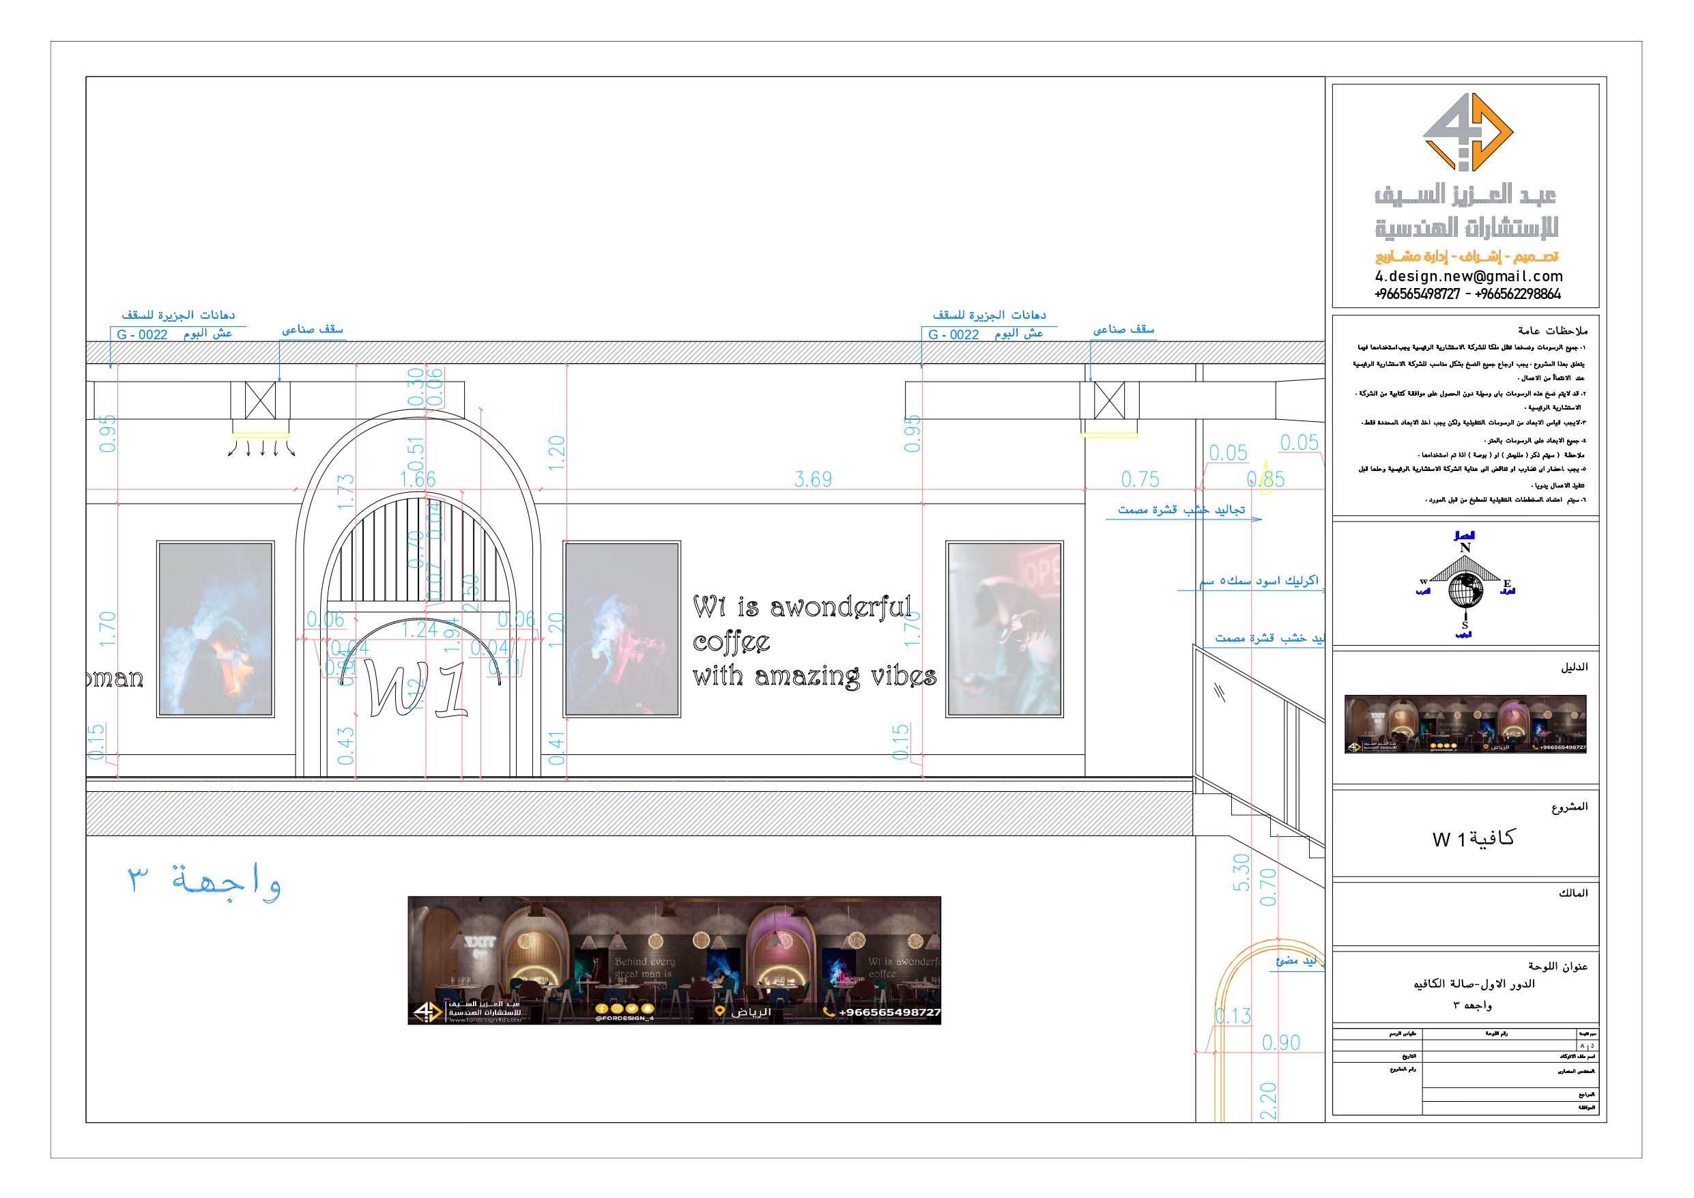Select the 0.85 dimension value
1694x1198 pixels.
(1266, 480)
